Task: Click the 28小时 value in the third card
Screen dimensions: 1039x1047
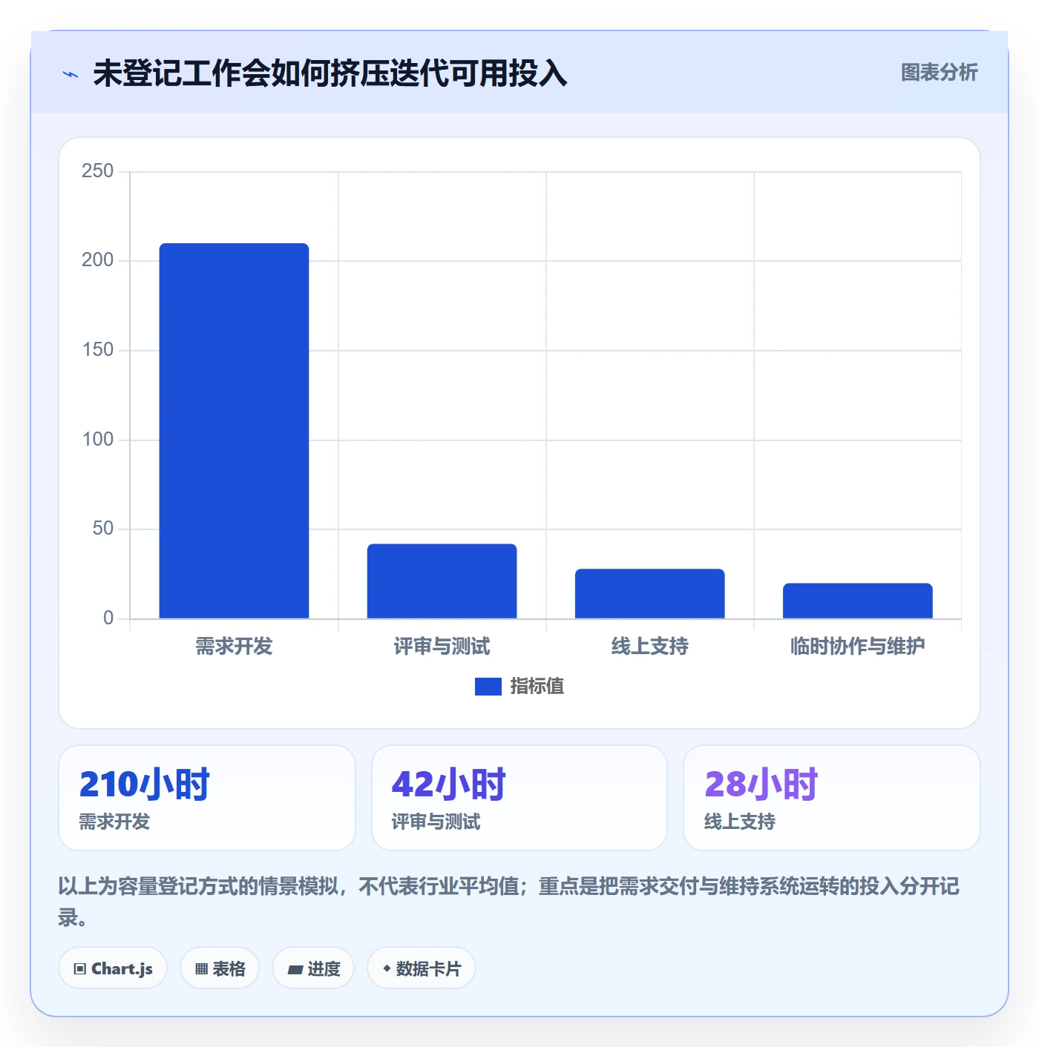Action: [761, 785]
